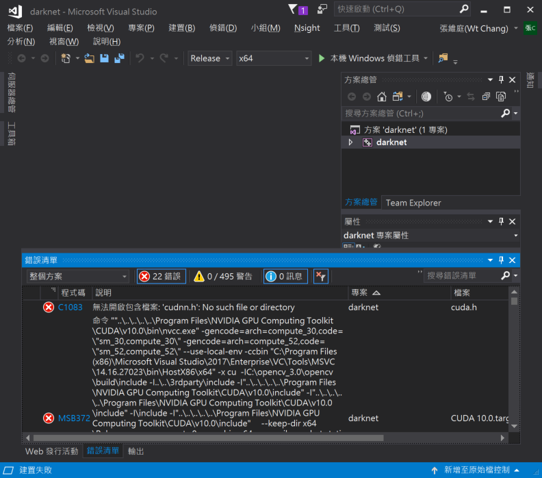Open the 偵錯(D) menu

[x=222, y=28]
